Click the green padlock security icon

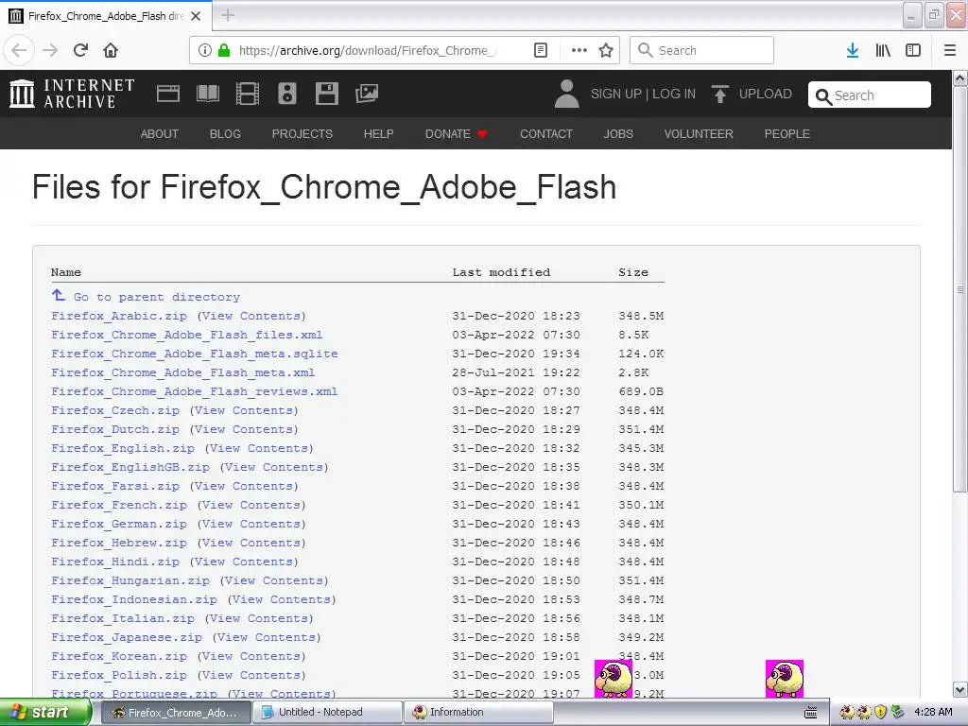coord(224,50)
